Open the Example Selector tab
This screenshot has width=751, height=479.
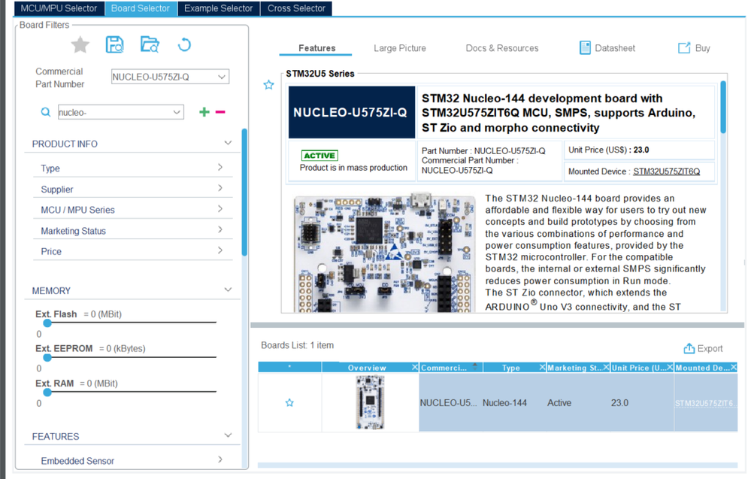219,8
